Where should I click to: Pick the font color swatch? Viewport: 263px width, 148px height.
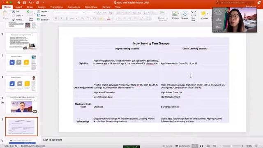(108, 18)
